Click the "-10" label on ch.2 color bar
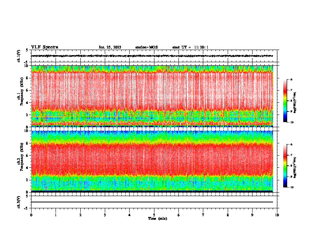The image size is (312, 241). 291,187
